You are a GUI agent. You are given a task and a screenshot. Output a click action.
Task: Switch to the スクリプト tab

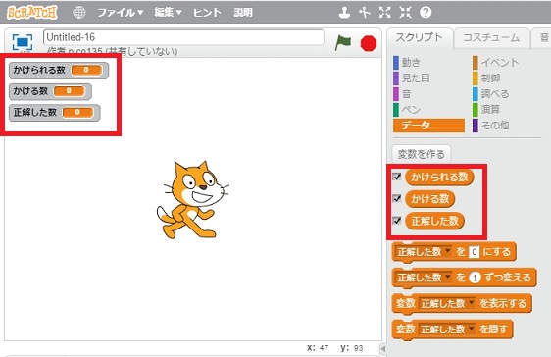pos(420,38)
